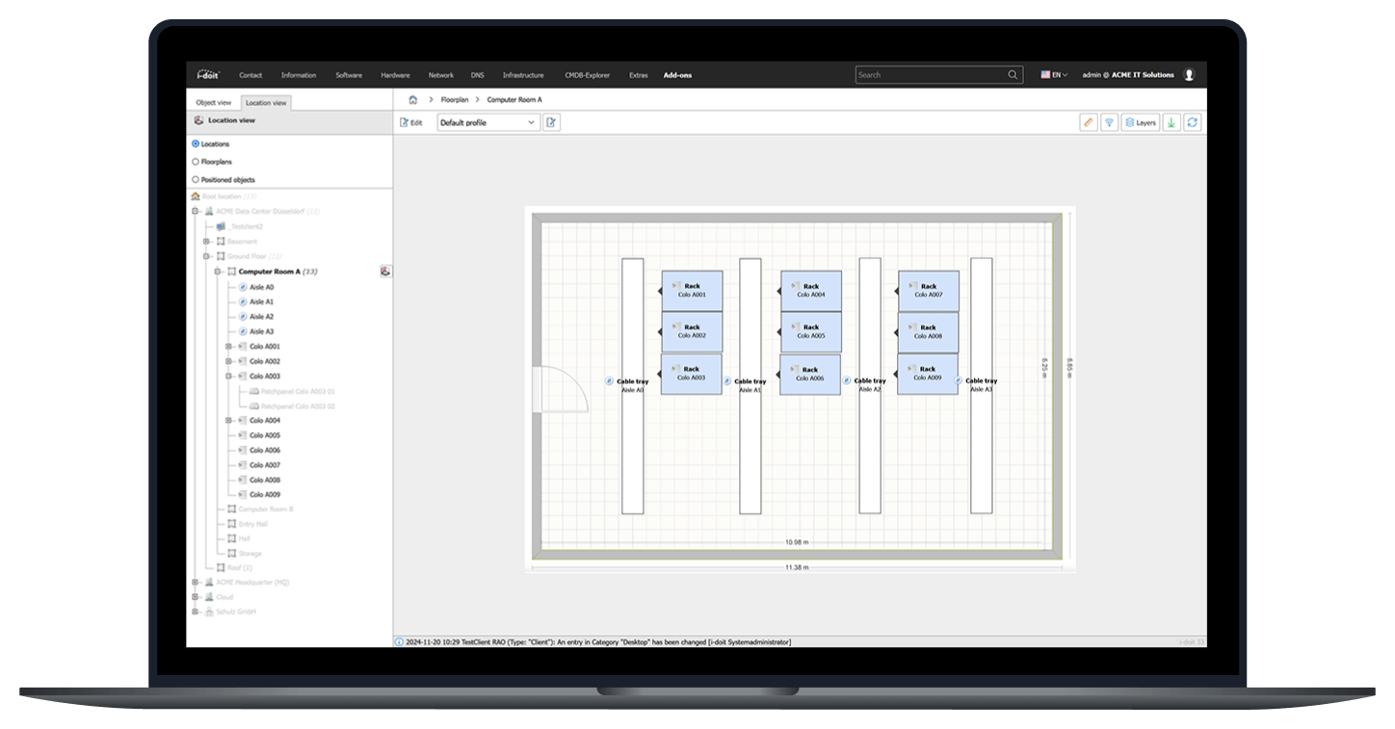Viewport: 1395px width, 729px height.
Task: Open the Contact menu
Action: click(x=250, y=75)
